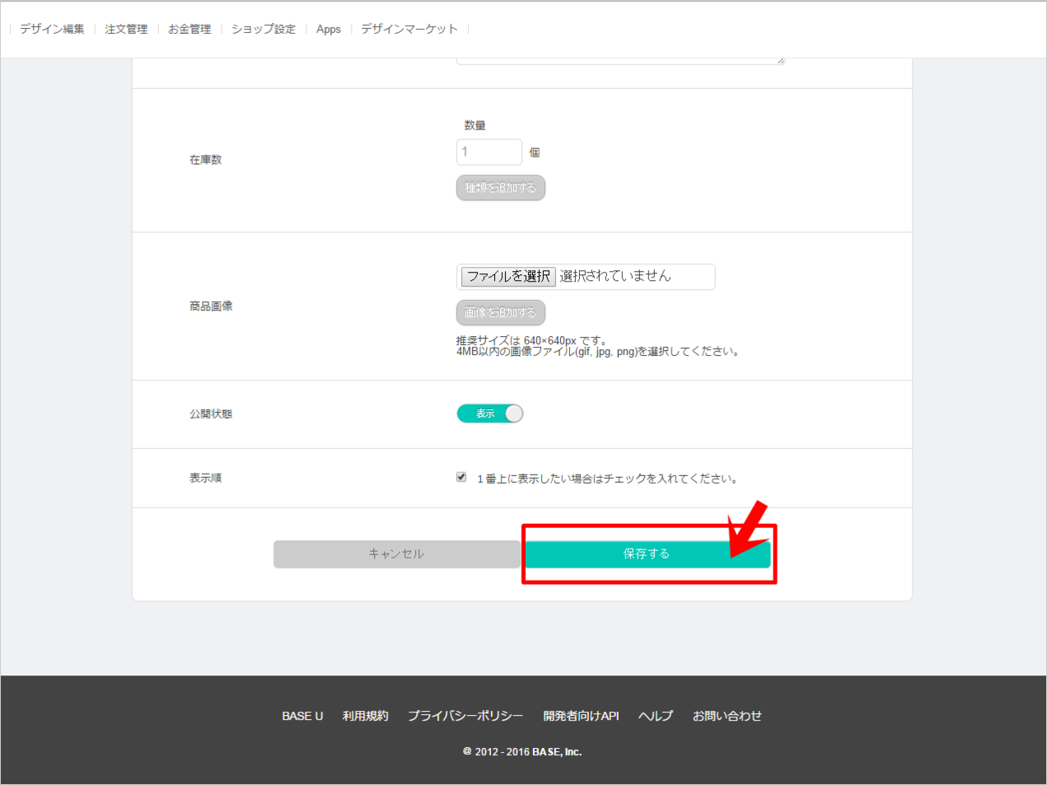Open the デザイン編集 menu
Screen dimensions: 1047x785
click(52, 29)
